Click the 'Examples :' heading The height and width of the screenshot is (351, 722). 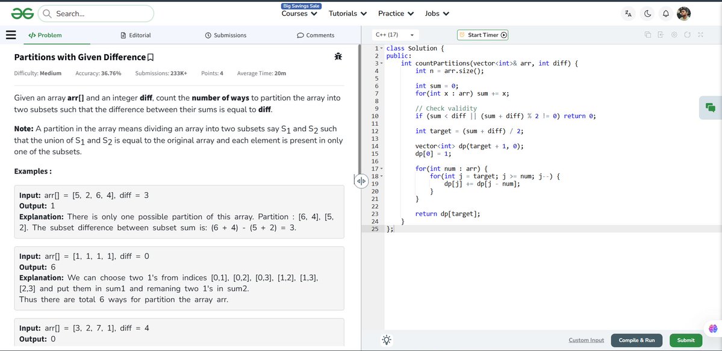click(x=33, y=172)
